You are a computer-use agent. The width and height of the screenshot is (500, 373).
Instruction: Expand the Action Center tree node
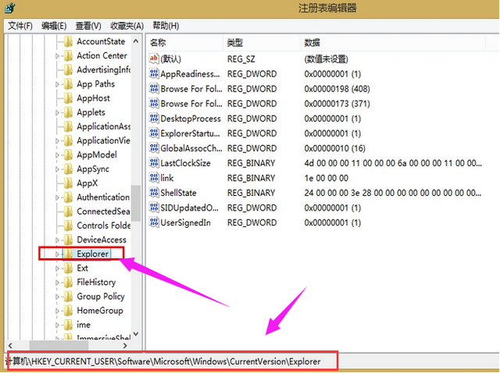pyautogui.click(x=57, y=56)
